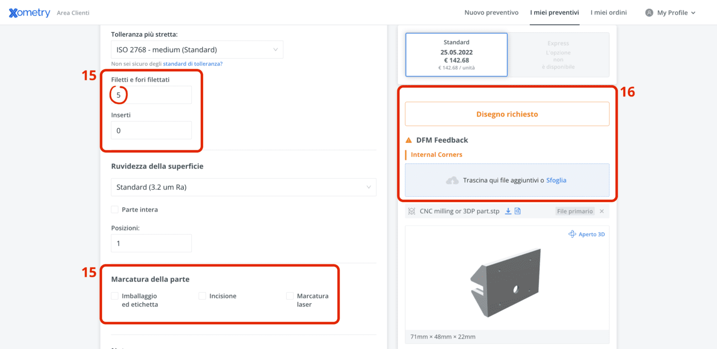Open I miei preventivi tab
Image resolution: width=717 pixels, height=349 pixels.
tap(555, 12)
